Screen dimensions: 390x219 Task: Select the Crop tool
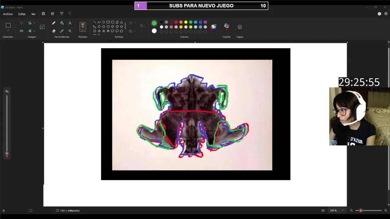[x=21, y=23]
